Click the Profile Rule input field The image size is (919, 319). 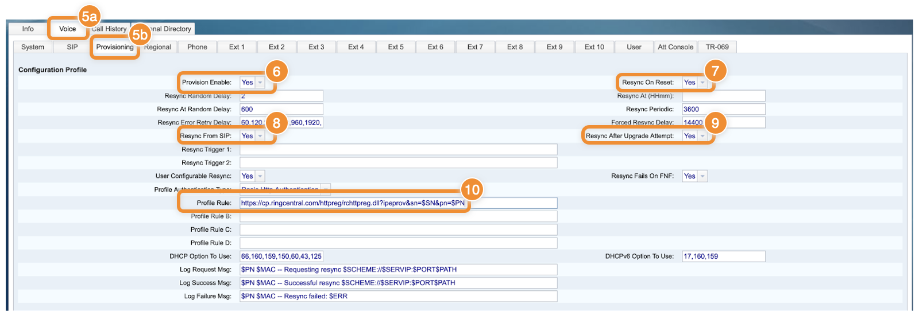point(397,203)
